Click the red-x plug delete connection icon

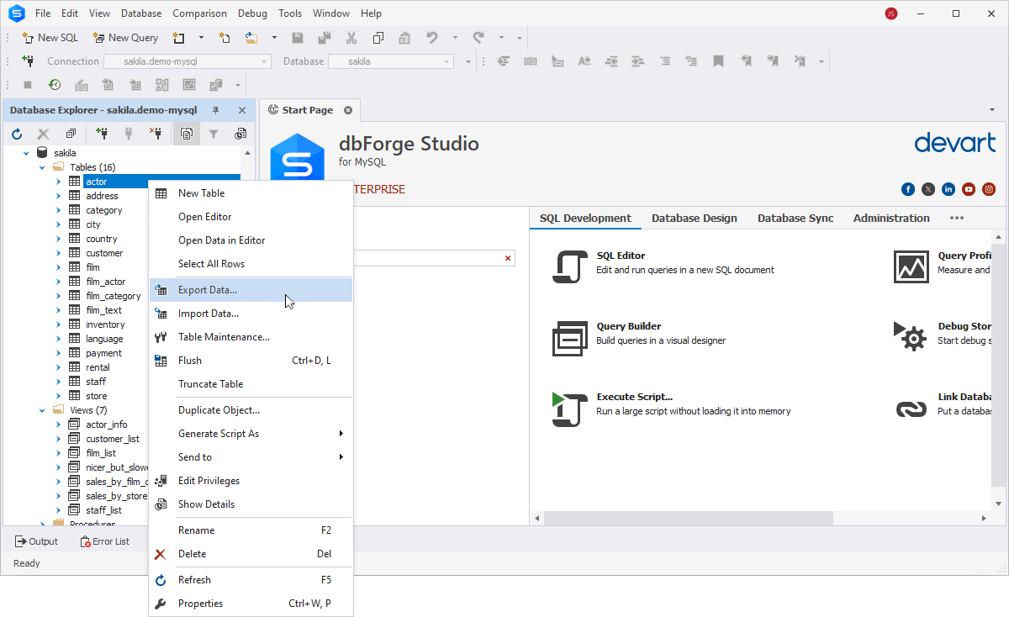coord(156,134)
